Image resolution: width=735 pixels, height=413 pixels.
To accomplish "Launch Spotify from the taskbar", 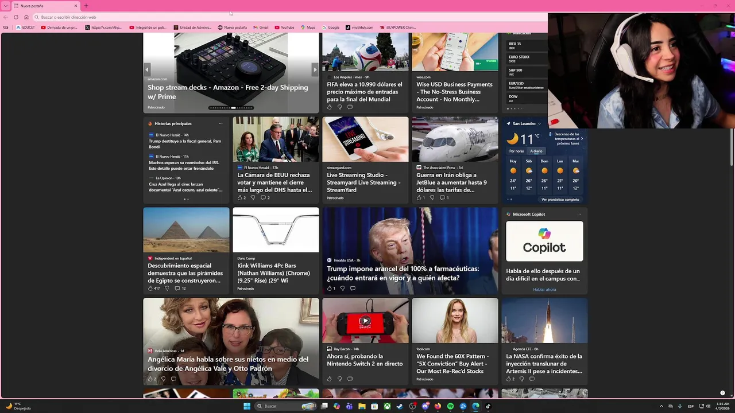I will (450, 406).
